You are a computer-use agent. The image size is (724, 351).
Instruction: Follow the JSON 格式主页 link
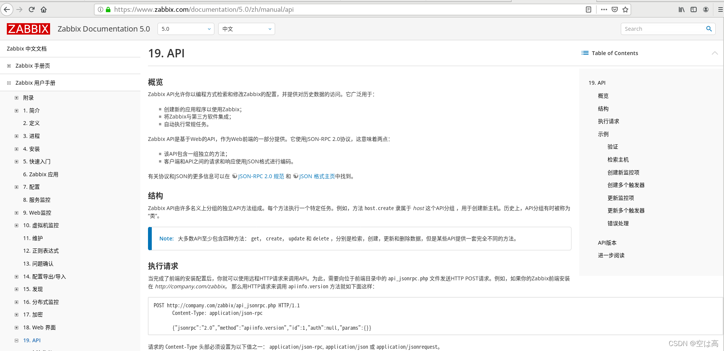(317, 176)
